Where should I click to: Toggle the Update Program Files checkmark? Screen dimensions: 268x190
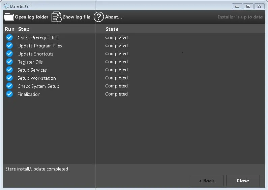tap(9, 46)
